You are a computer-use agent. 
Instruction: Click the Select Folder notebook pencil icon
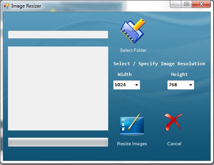click(133, 31)
